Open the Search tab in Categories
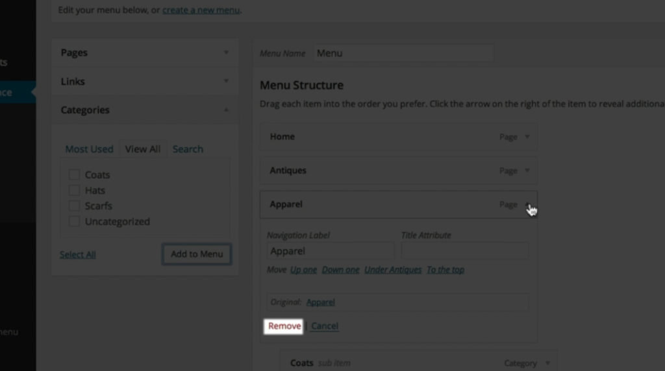This screenshot has height=371, width=665. coord(188,149)
